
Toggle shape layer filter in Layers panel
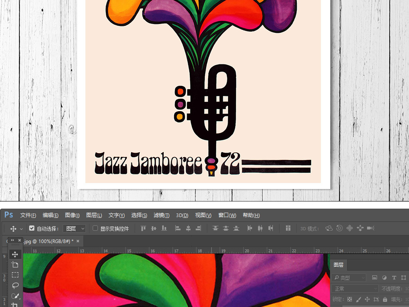[x=403, y=277]
